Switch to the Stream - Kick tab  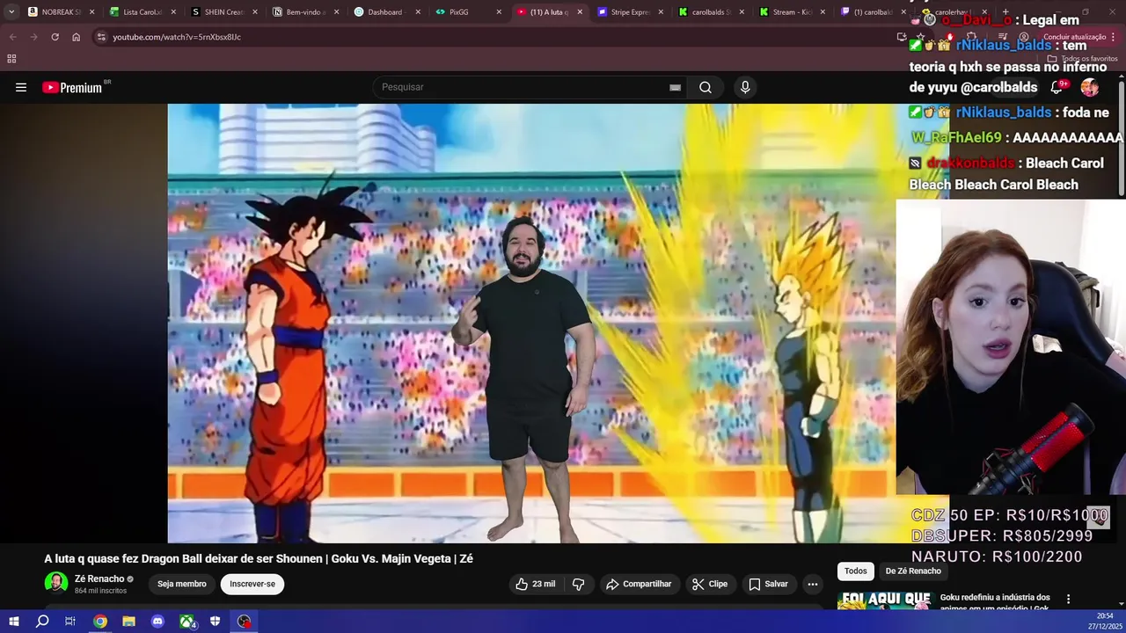(792, 12)
